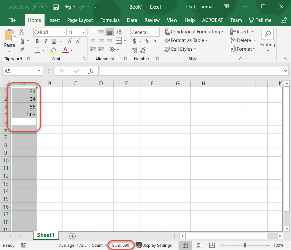This screenshot has width=291, height=250.
Task: Open the ACROBAT ribbon tab
Action: (x=212, y=20)
